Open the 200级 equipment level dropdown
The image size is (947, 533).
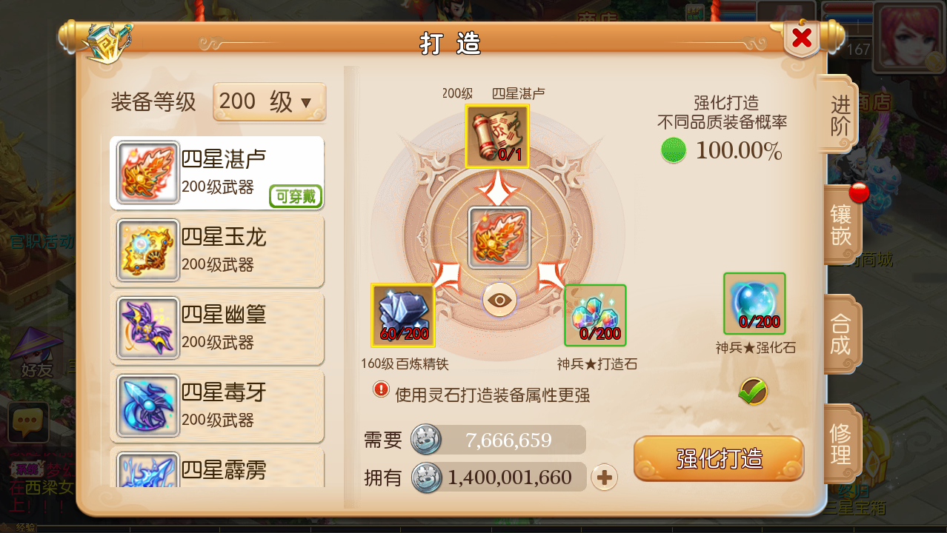point(270,102)
